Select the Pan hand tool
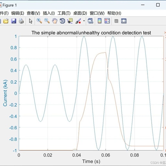The height and width of the screenshot is (166, 166). pyautogui.click(x=54, y=21)
